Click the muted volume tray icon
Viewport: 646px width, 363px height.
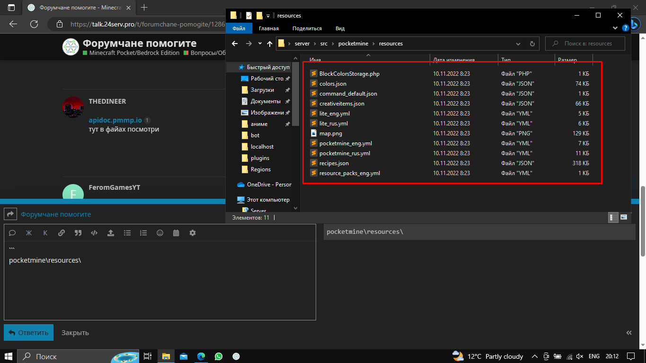(581, 356)
